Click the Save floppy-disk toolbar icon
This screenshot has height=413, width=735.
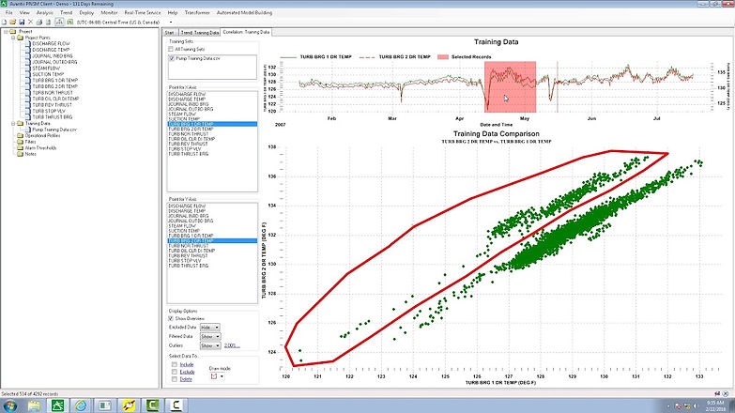tap(22, 22)
